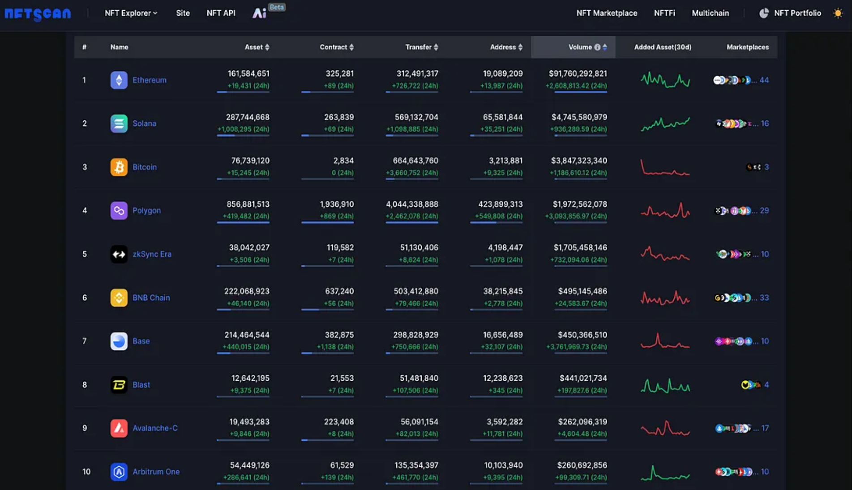Screen dimensions: 852x490
Task: Open the Site menu item
Action: pyautogui.click(x=183, y=13)
